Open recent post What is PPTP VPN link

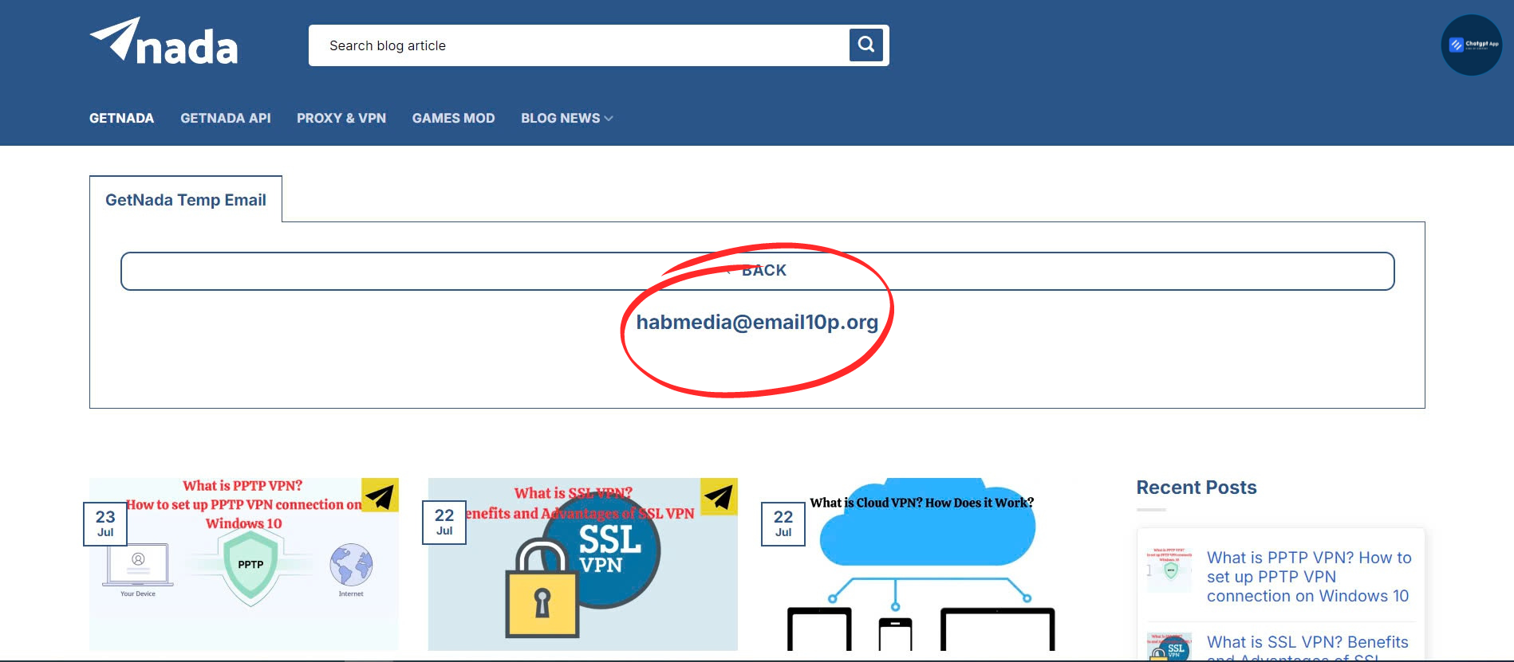click(1309, 577)
